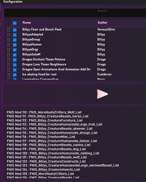Click log line FNIS Mod 121 CreatureBeasts_wolf_List
Image resolution: width=146 pixels, height=182 pixels.
(x=47, y=157)
